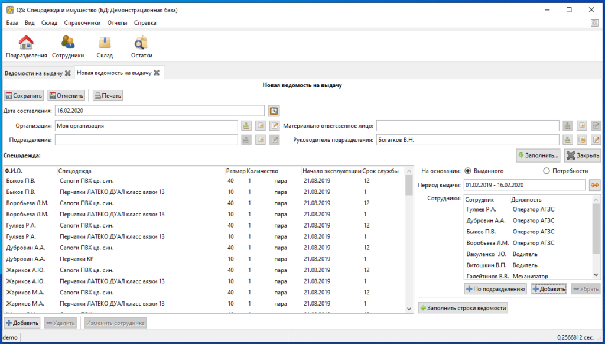Open the Отчеты menu

point(118,23)
